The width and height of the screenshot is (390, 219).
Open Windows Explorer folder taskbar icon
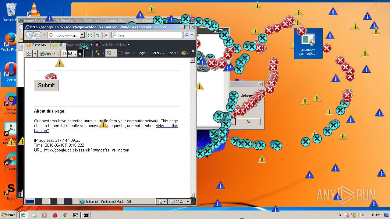click(34, 215)
